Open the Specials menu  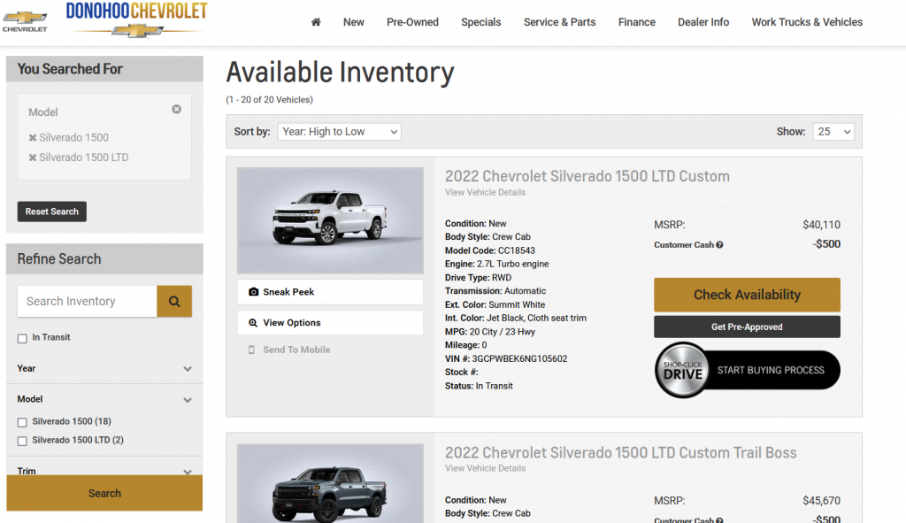[x=480, y=22]
